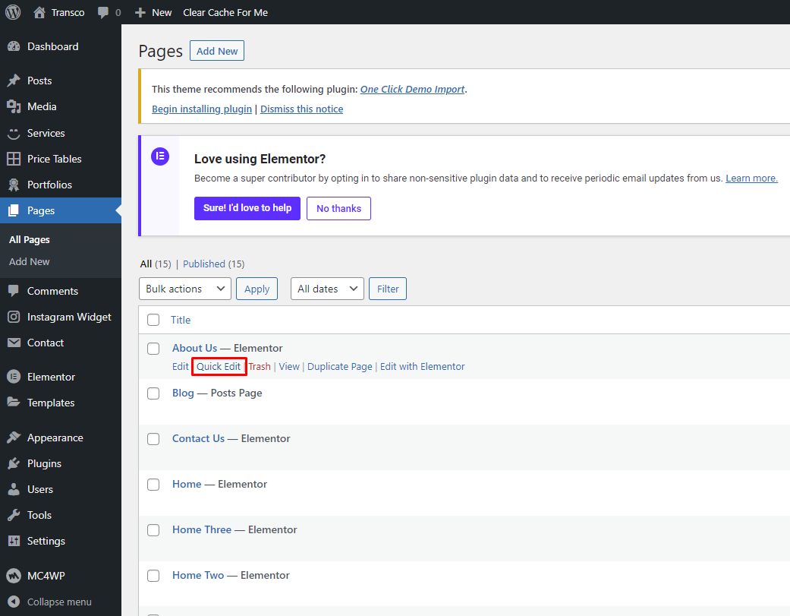Open the Appearance menu item
Viewport: 790px width, 616px height.
(x=55, y=438)
